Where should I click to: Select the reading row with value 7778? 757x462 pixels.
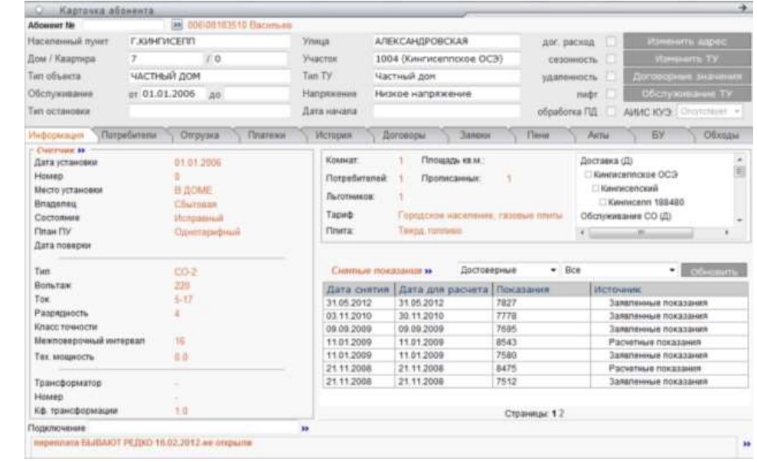click(535, 316)
